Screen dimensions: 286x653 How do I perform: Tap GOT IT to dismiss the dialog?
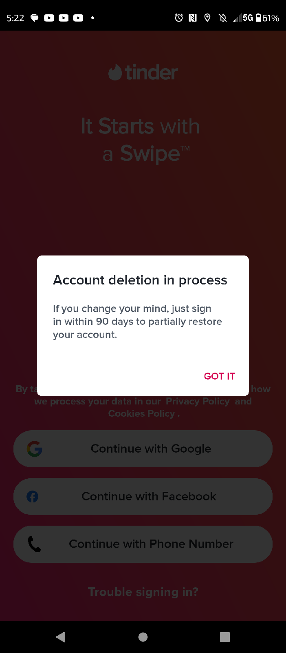219,376
